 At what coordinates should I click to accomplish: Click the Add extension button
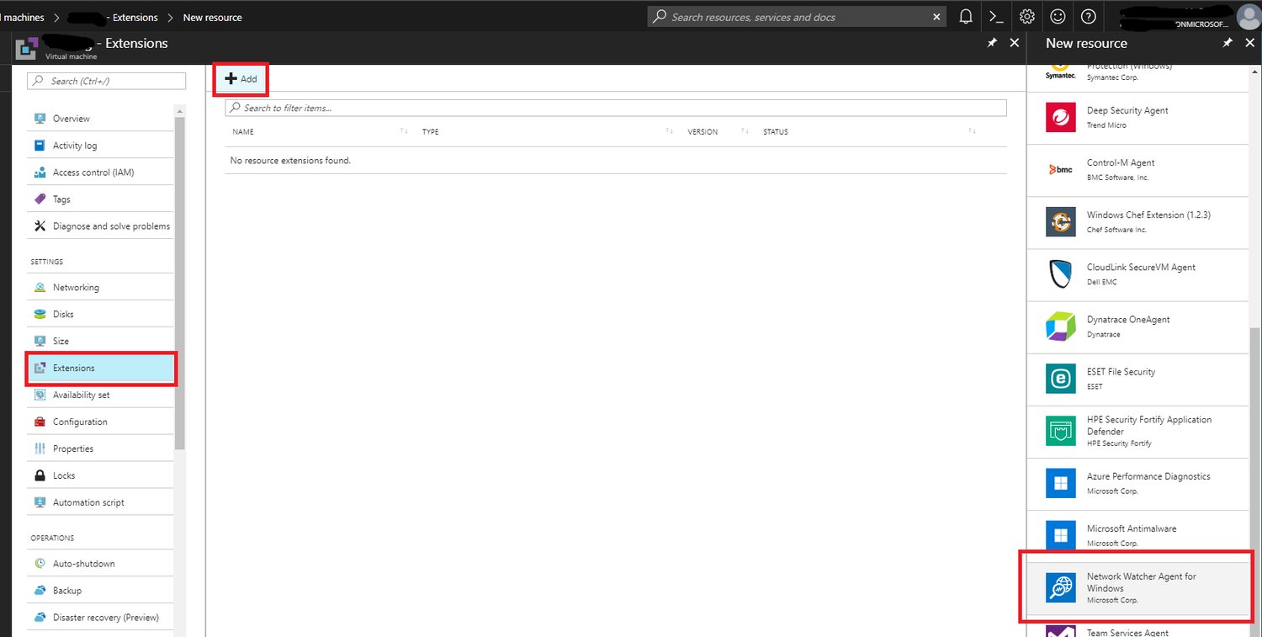(x=241, y=79)
